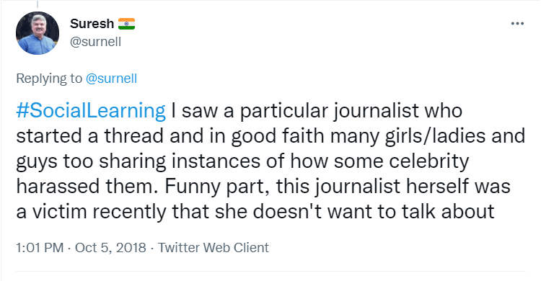The height and width of the screenshot is (281, 541).
Task: Click the thread connector line above avatar
Action: click(38, 4)
